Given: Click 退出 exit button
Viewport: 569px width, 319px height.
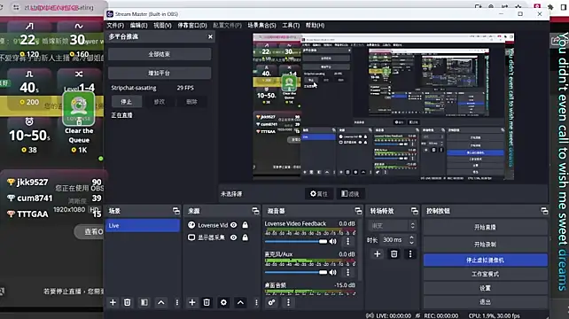Looking at the screenshot, I should click(x=485, y=301).
